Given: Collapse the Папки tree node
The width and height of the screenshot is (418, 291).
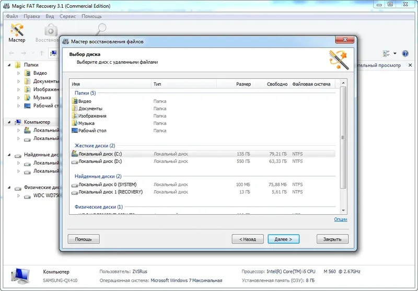Looking at the screenshot, I should (x=9, y=65).
